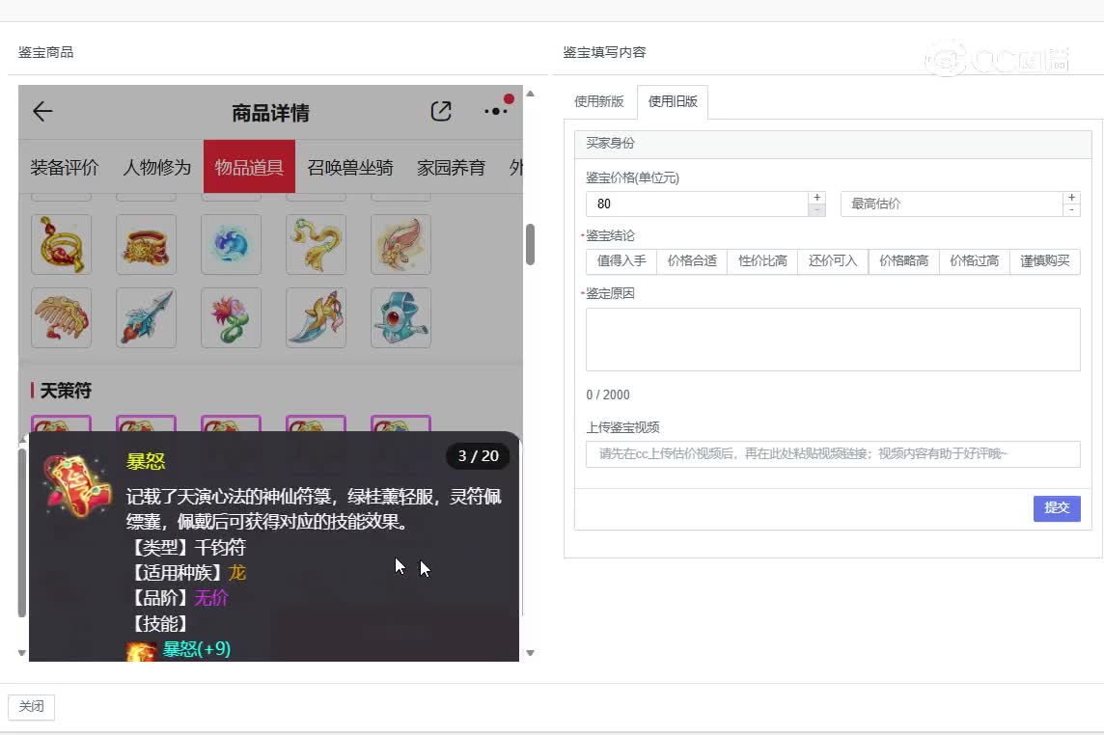Open the 召唤兽坐骑 category tab
This screenshot has height=735, width=1104.
(x=349, y=167)
